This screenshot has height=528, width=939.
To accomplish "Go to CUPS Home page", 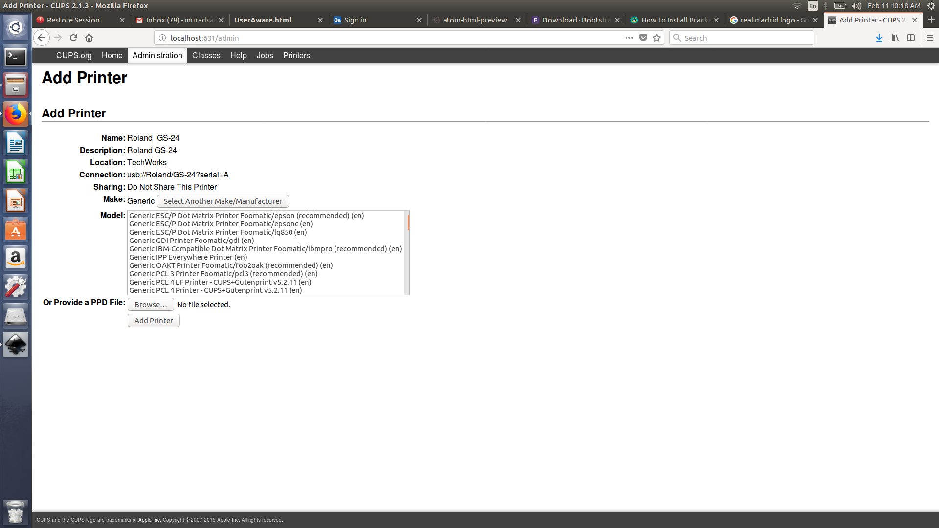I will click(x=112, y=55).
